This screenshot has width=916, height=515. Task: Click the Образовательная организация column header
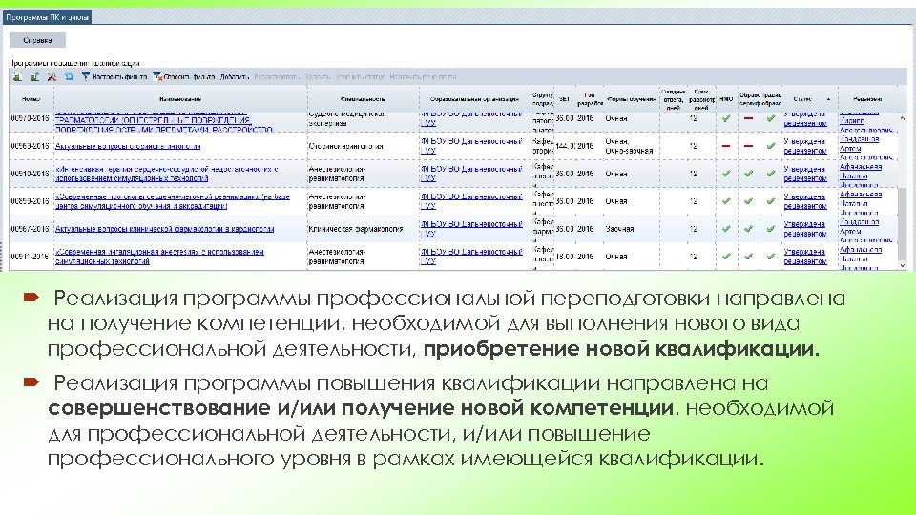click(x=474, y=99)
